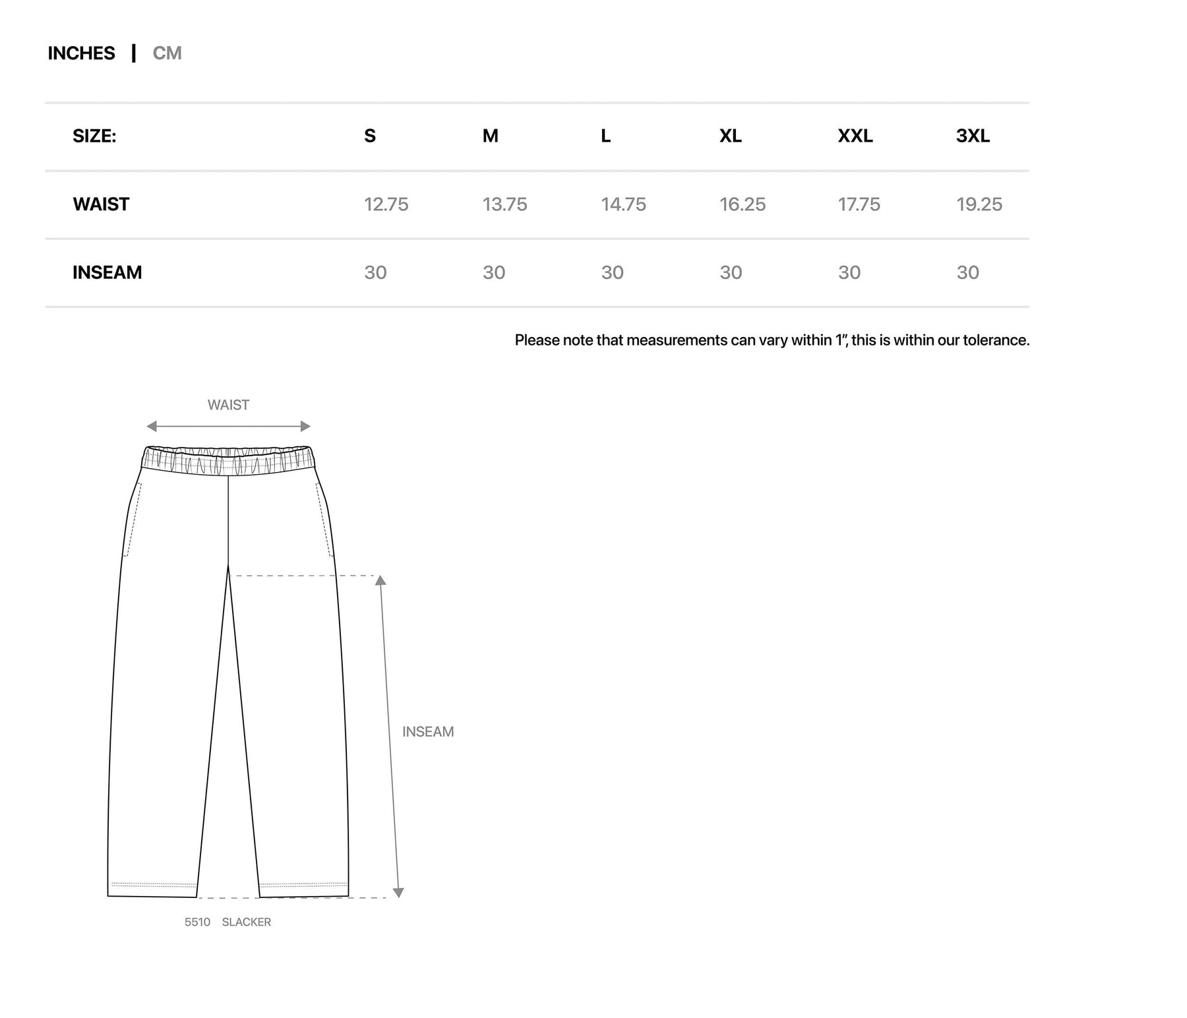Image resolution: width=1187 pixels, height=1018 pixels.
Task: Click the vertical inseam measurement arrow
Action: pyautogui.click(x=390, y=735)
